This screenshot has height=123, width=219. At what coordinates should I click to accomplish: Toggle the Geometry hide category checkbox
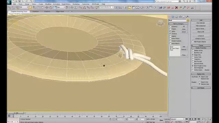tap(170, 27)
